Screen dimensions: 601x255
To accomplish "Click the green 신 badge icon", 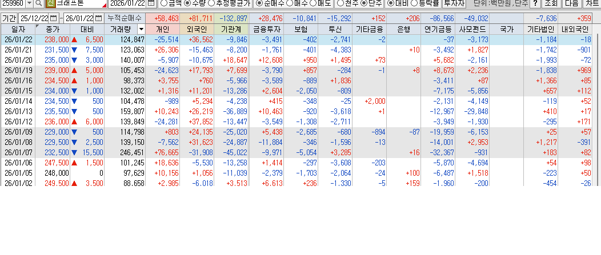I will pos(50,3).
